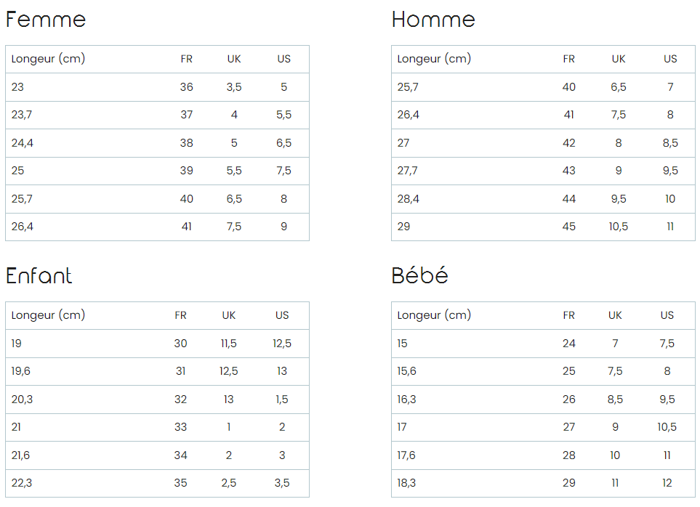The width and height of the screenshot is (700, 507).
Task: Click FR size 29 in the Bébé table
Action: (568, 483)
